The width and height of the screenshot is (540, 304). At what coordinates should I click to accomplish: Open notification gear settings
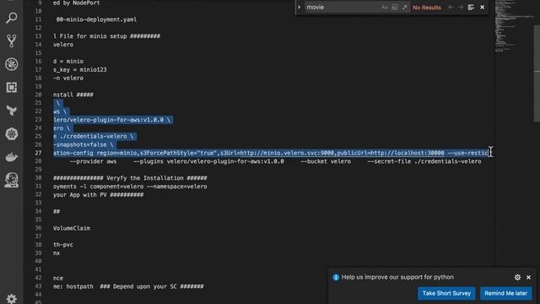(517, 277)
